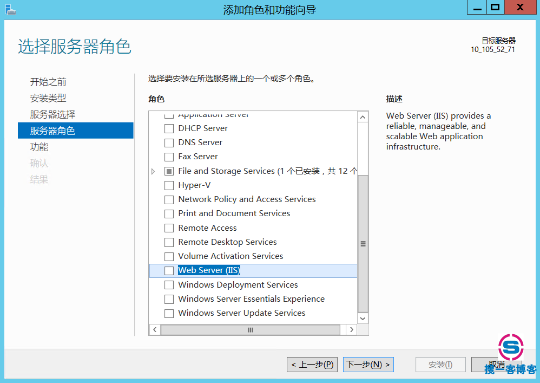Open the 安装类型 wizard step
This screenshot has height=383, width=540.
[48, 98]
